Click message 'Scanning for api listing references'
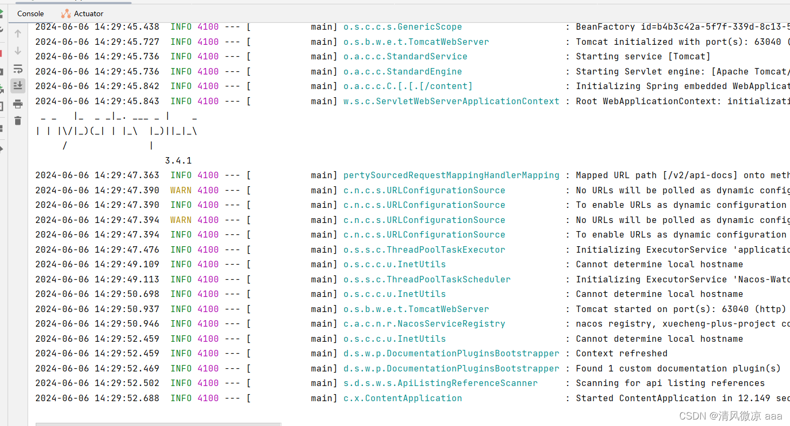 pyautogui.click(x=670, y=383)
